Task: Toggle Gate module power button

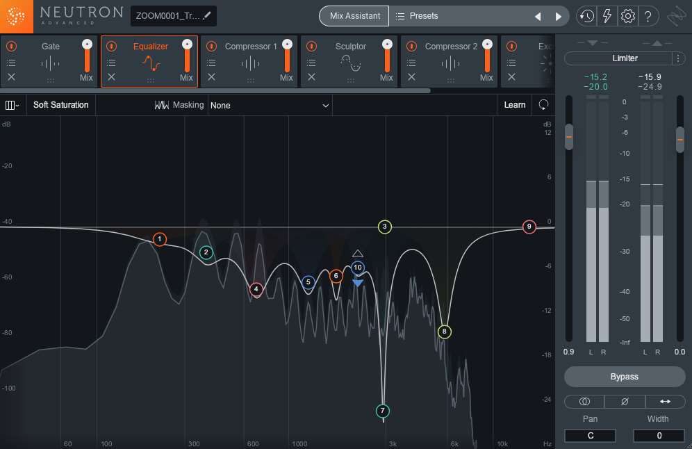Action: pos(12,46)
